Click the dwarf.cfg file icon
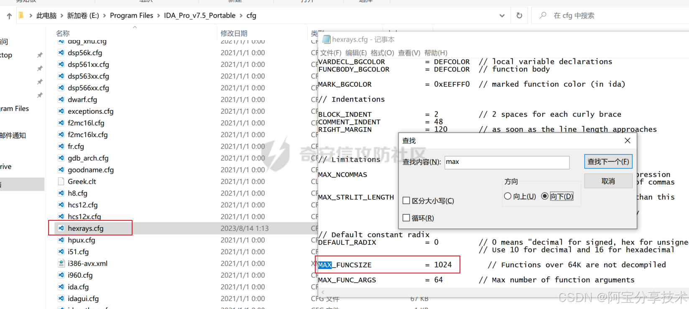 tap(61, 100)
